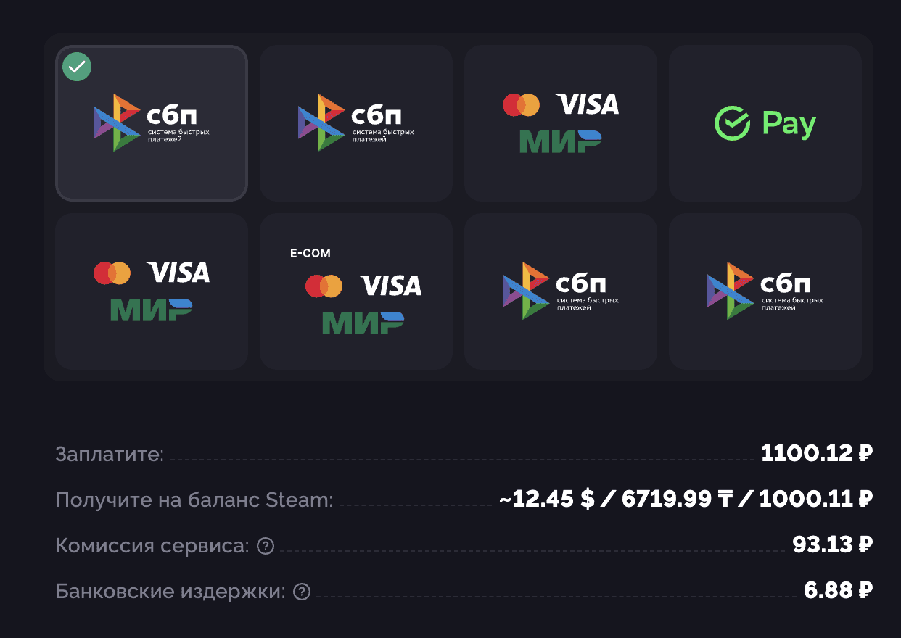Select the СБП tile in bottom-right corner

click(x=765, y=291)
